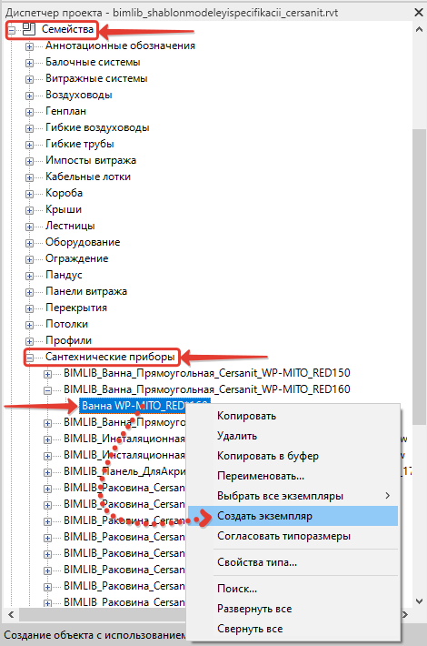Open Выбрать все экземпляры submenu arrow
The image size is (427, 646).
(388, 496)
